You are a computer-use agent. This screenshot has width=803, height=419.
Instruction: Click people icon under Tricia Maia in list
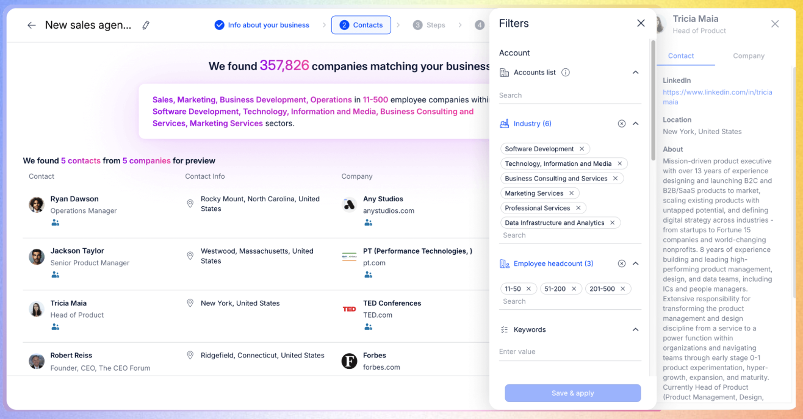pyautogui.click(x=55, y=327)
